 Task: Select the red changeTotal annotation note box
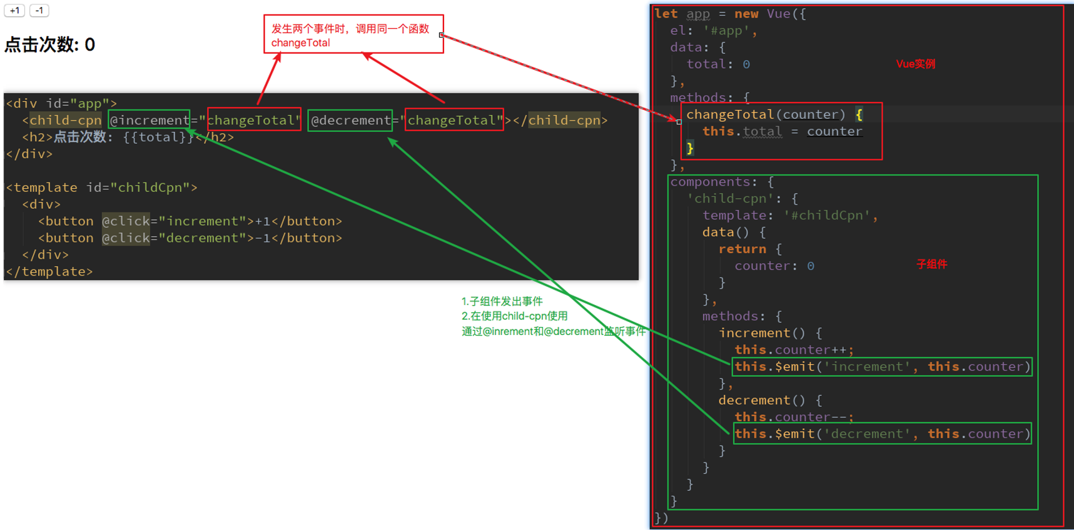353,35
